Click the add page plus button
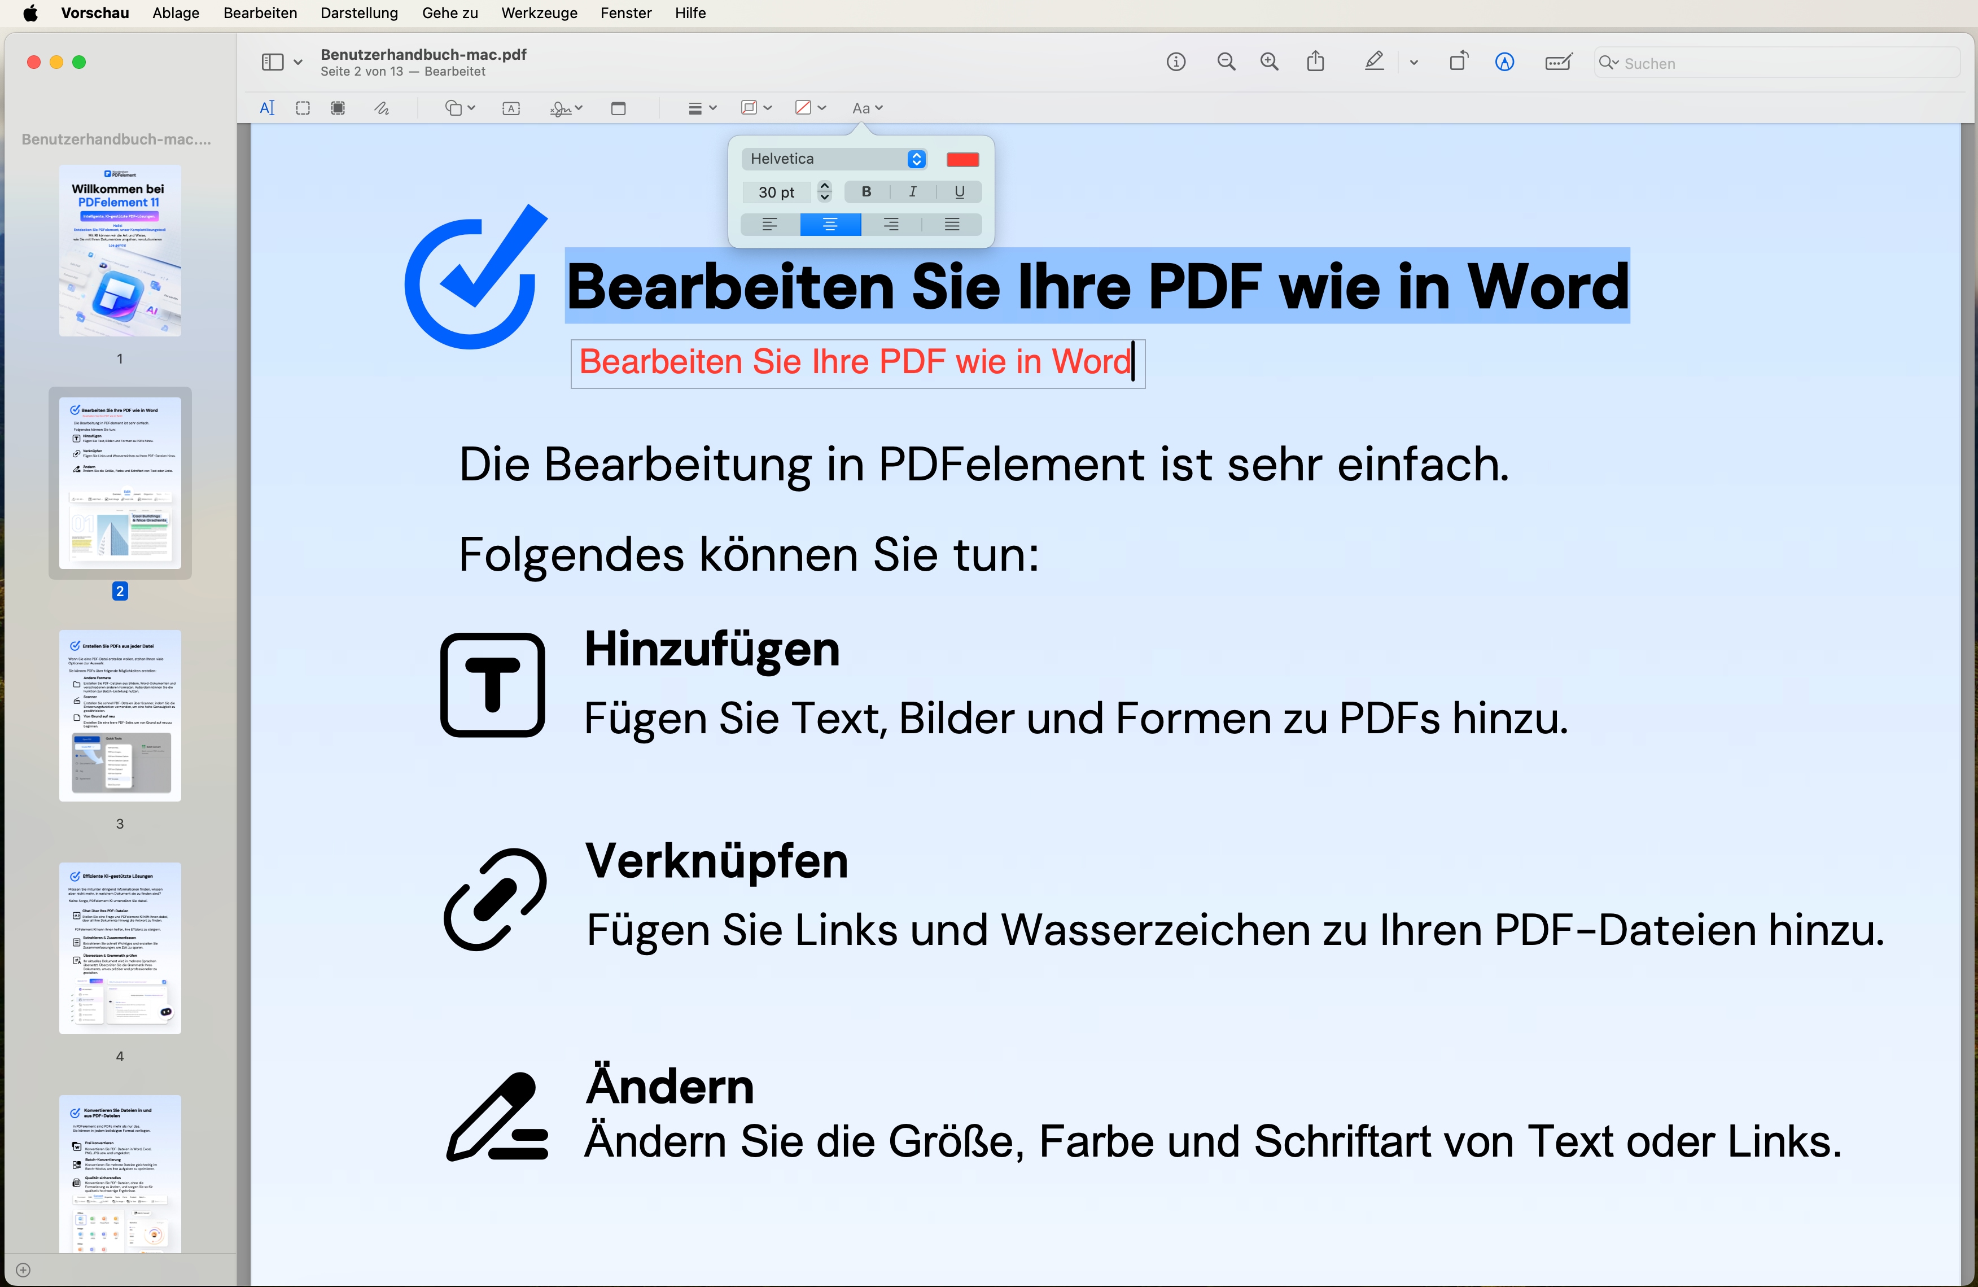 coord(23,1270)
